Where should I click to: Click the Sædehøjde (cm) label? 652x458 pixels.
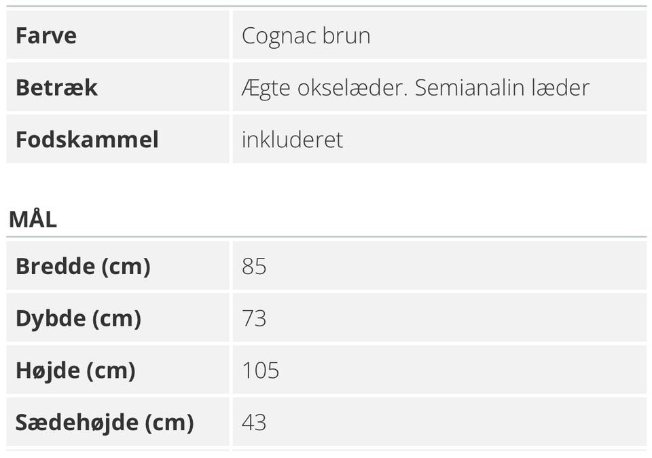tap(105, 423)
